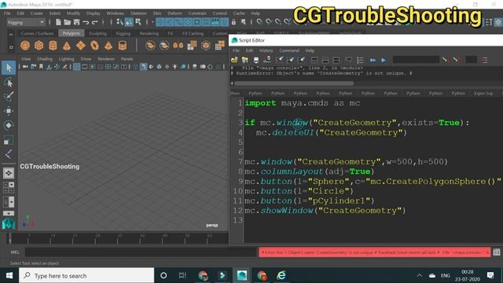Choose the Paint selection tool
503x283 pixels.
point(9,97)
